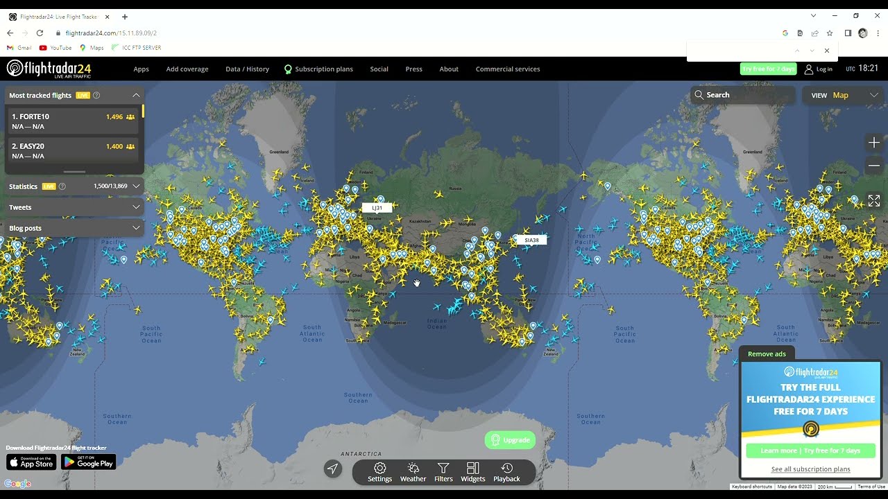Click the share page icon in address bar
Screen dimensions: 888x499
(x=815, y=33)
